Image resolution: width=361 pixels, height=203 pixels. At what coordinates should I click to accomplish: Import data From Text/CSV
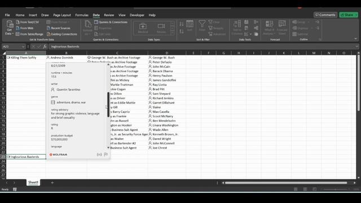pos(28,22)
